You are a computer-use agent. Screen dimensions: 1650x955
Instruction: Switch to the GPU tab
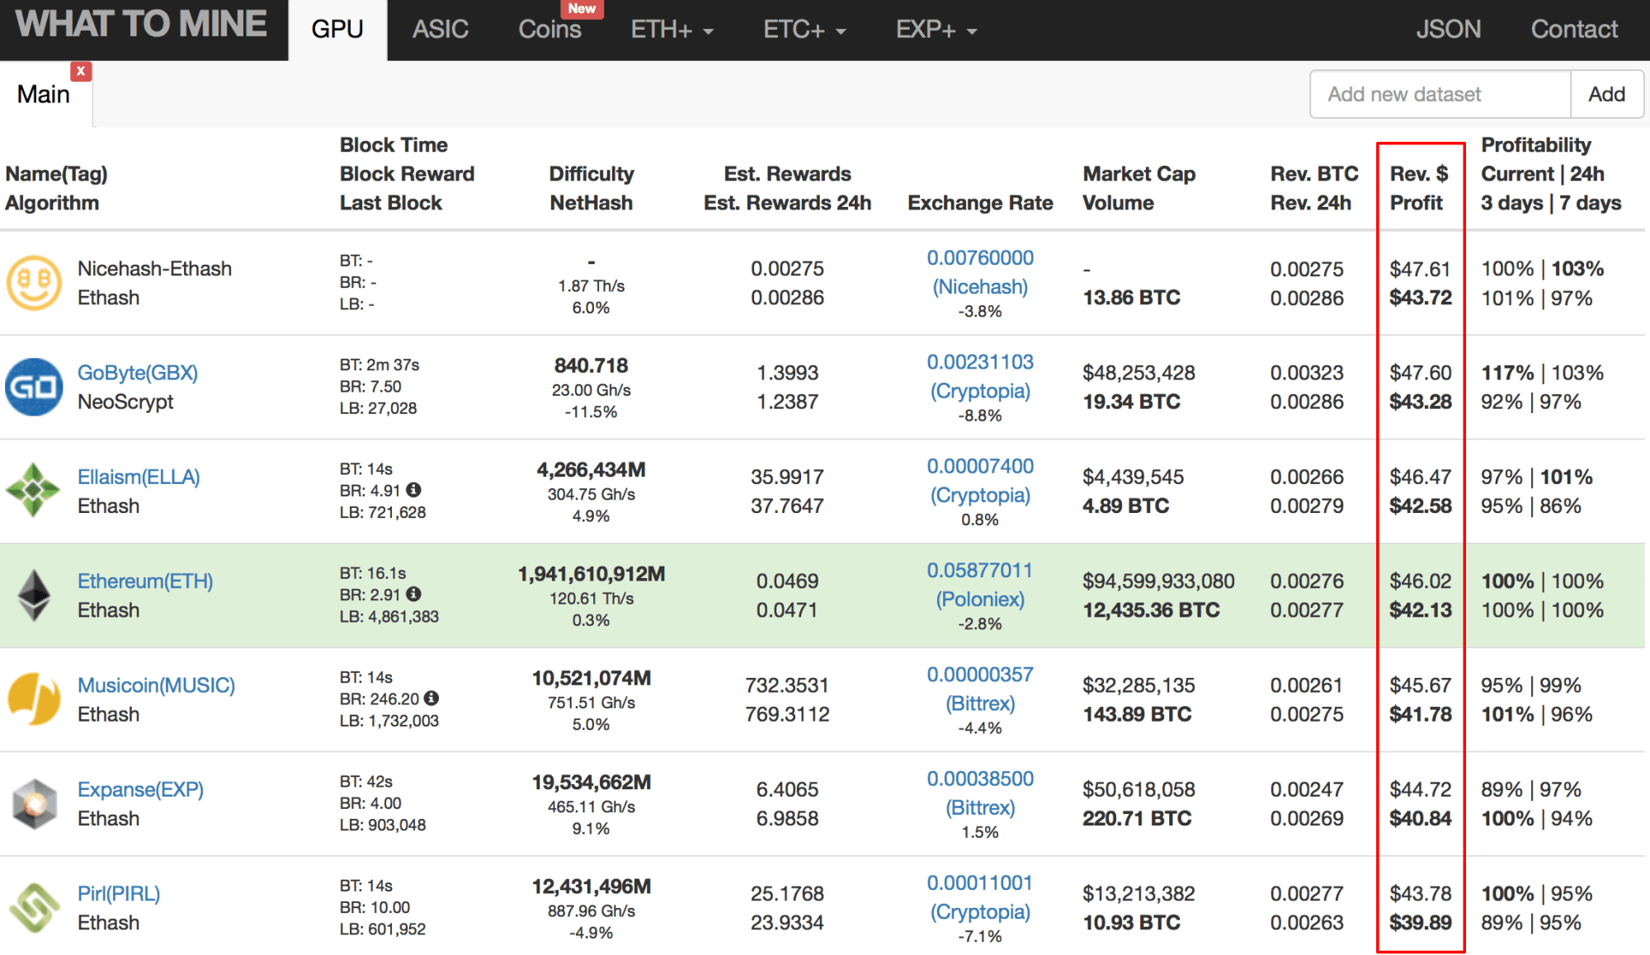point(337,30)
